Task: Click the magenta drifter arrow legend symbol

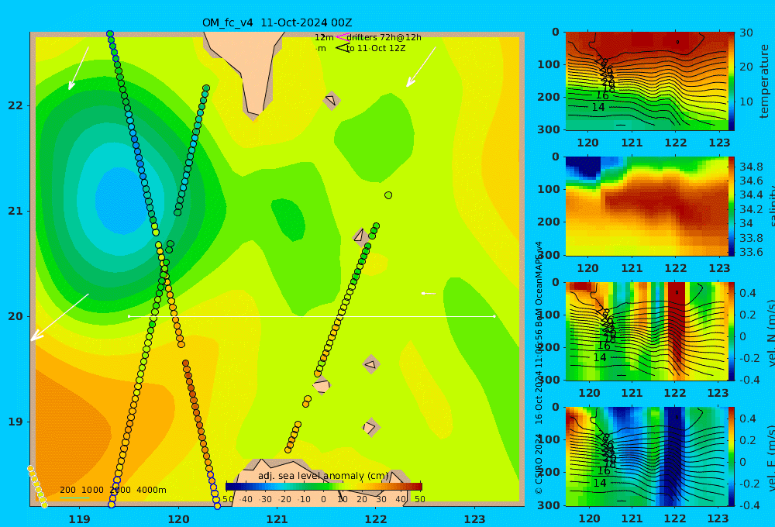Action: (x=343, y=36)
